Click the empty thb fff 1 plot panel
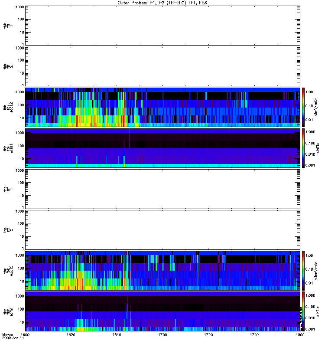Viewport: 325px width, 347px height. 162,26
